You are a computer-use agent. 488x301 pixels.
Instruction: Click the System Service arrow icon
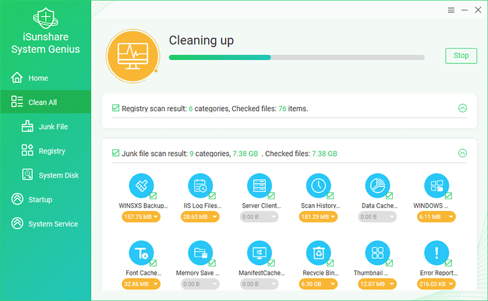(17, 223)
